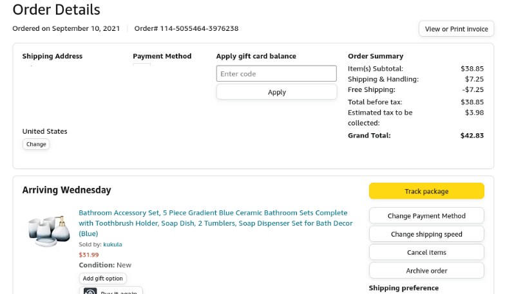The height and width of the screenshot is (294, 514).
Task: Click the payment method card icon
Action: 142,66
